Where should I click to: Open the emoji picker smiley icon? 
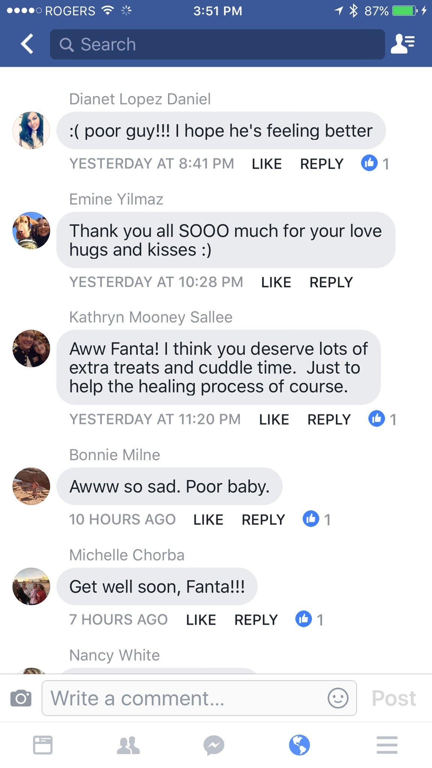click(x=338, y=698)
